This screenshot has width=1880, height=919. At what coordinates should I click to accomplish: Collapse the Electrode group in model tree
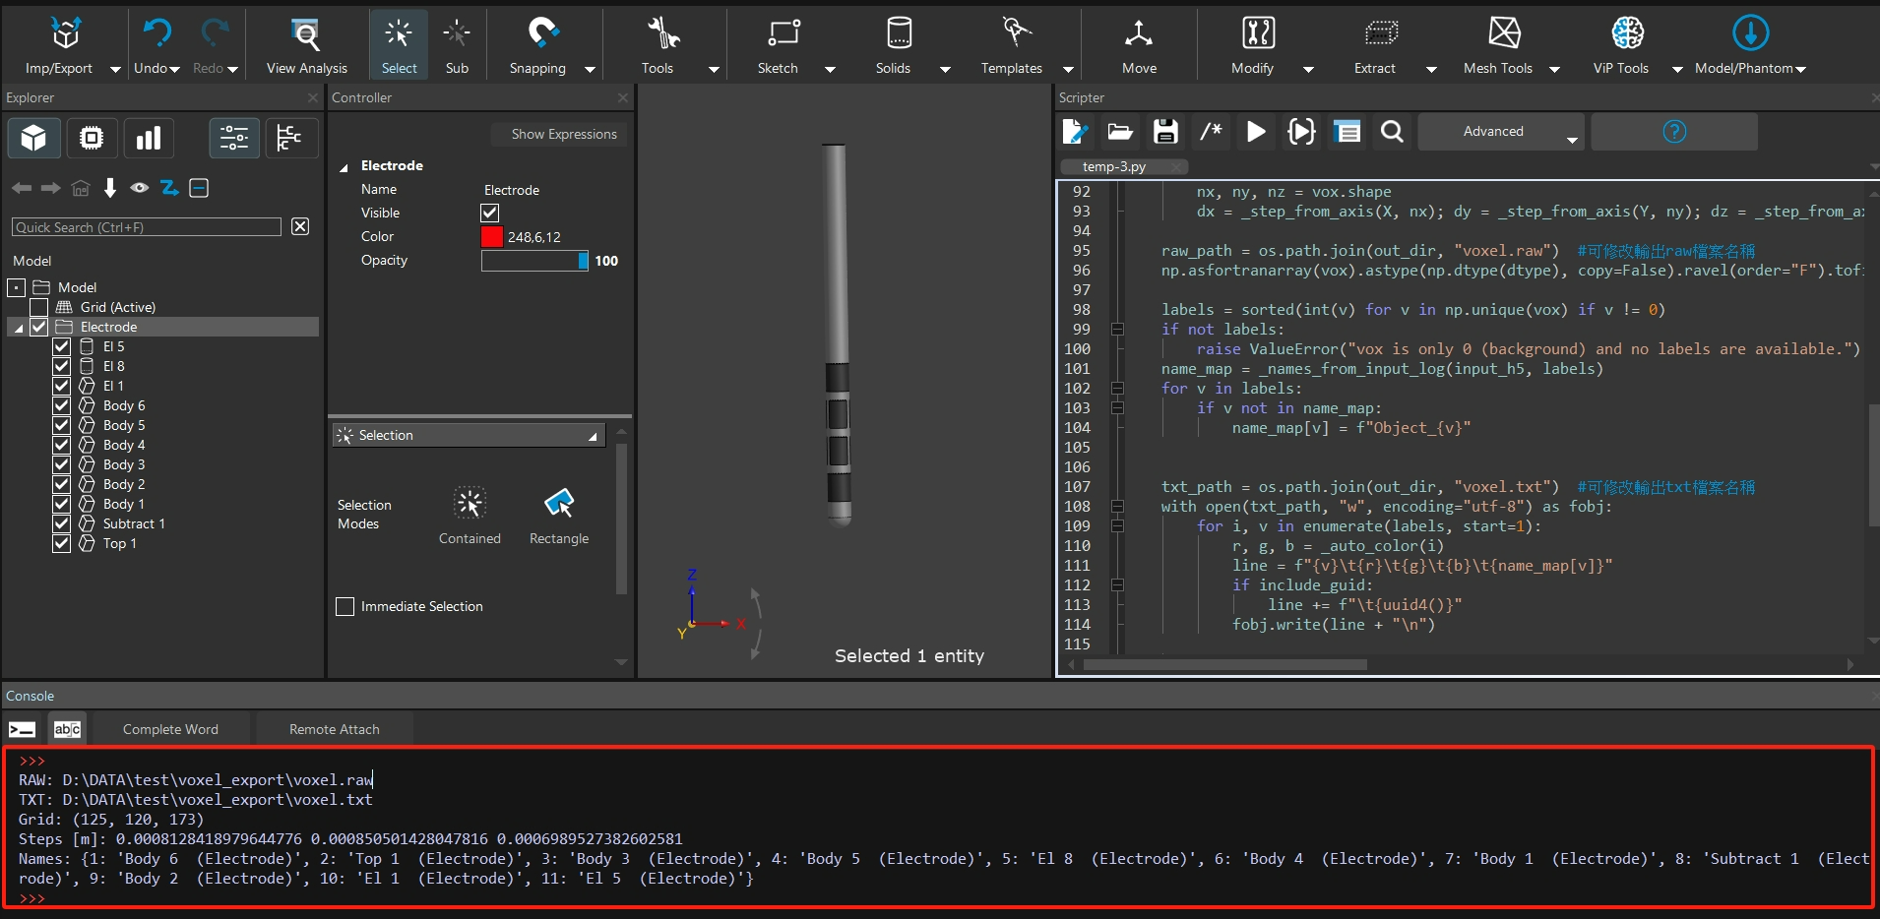pyautogui.click(x=18, y=328)
